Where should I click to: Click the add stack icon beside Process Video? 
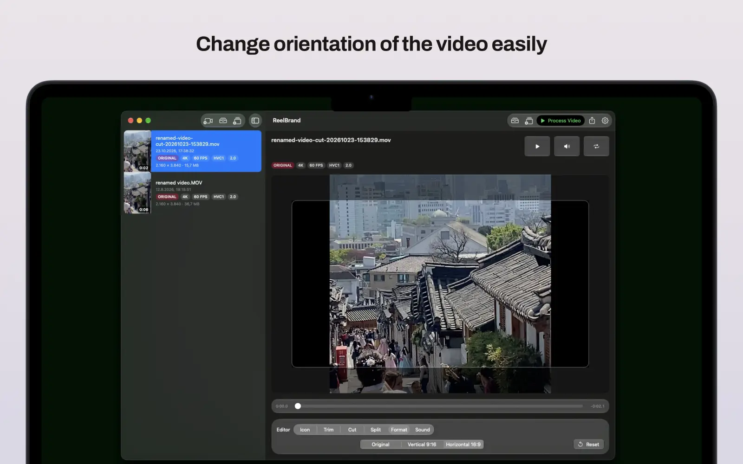pos(528,121)
